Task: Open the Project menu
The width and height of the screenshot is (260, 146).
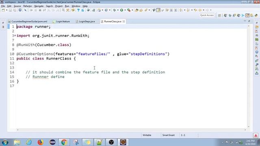Action: [59, 6]
